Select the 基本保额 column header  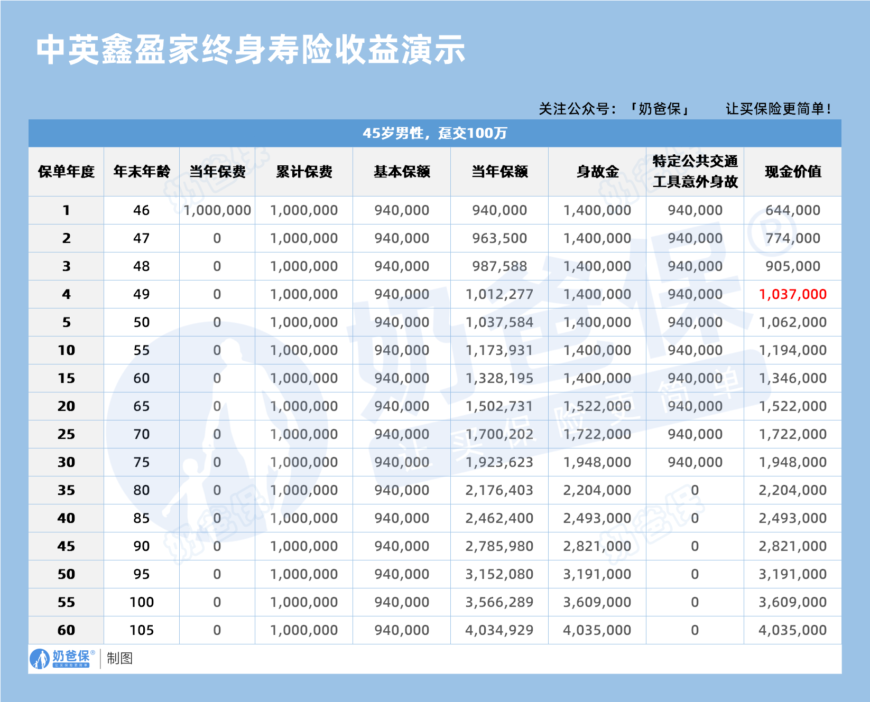pos(402,172)
